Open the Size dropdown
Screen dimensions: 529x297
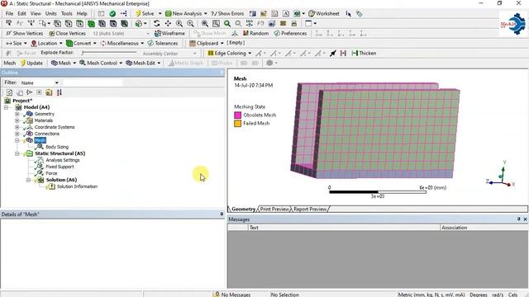click(x=17, y=43)
